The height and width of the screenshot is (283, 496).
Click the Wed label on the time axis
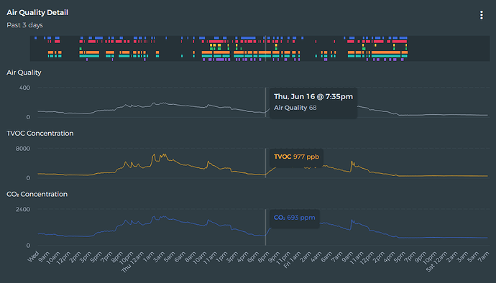34,256
